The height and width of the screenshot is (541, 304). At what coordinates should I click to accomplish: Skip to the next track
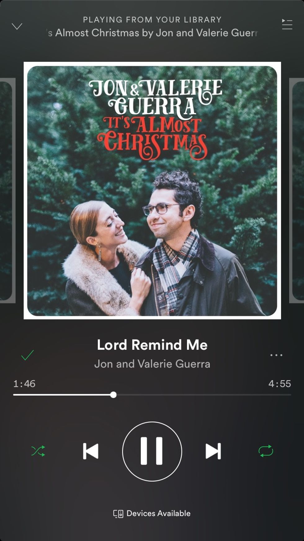tap(213, 451)
